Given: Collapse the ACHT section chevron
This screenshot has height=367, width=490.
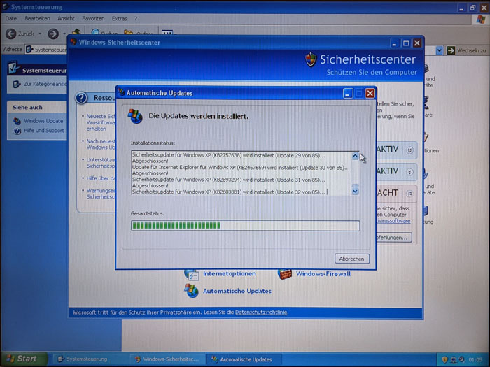Looking at the screenshot, I should pos(409,194).
